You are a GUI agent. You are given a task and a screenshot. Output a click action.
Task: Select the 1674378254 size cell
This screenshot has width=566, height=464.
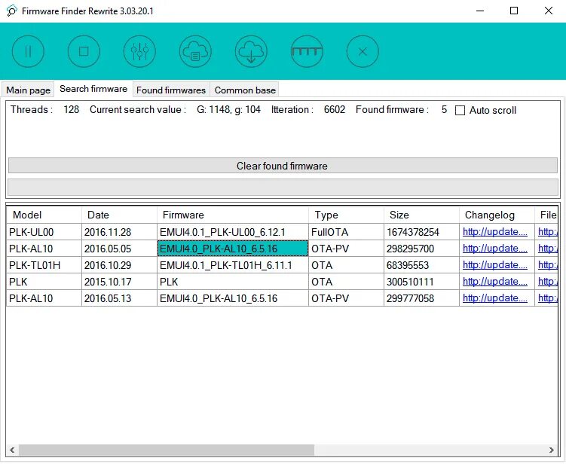(421, 232)
